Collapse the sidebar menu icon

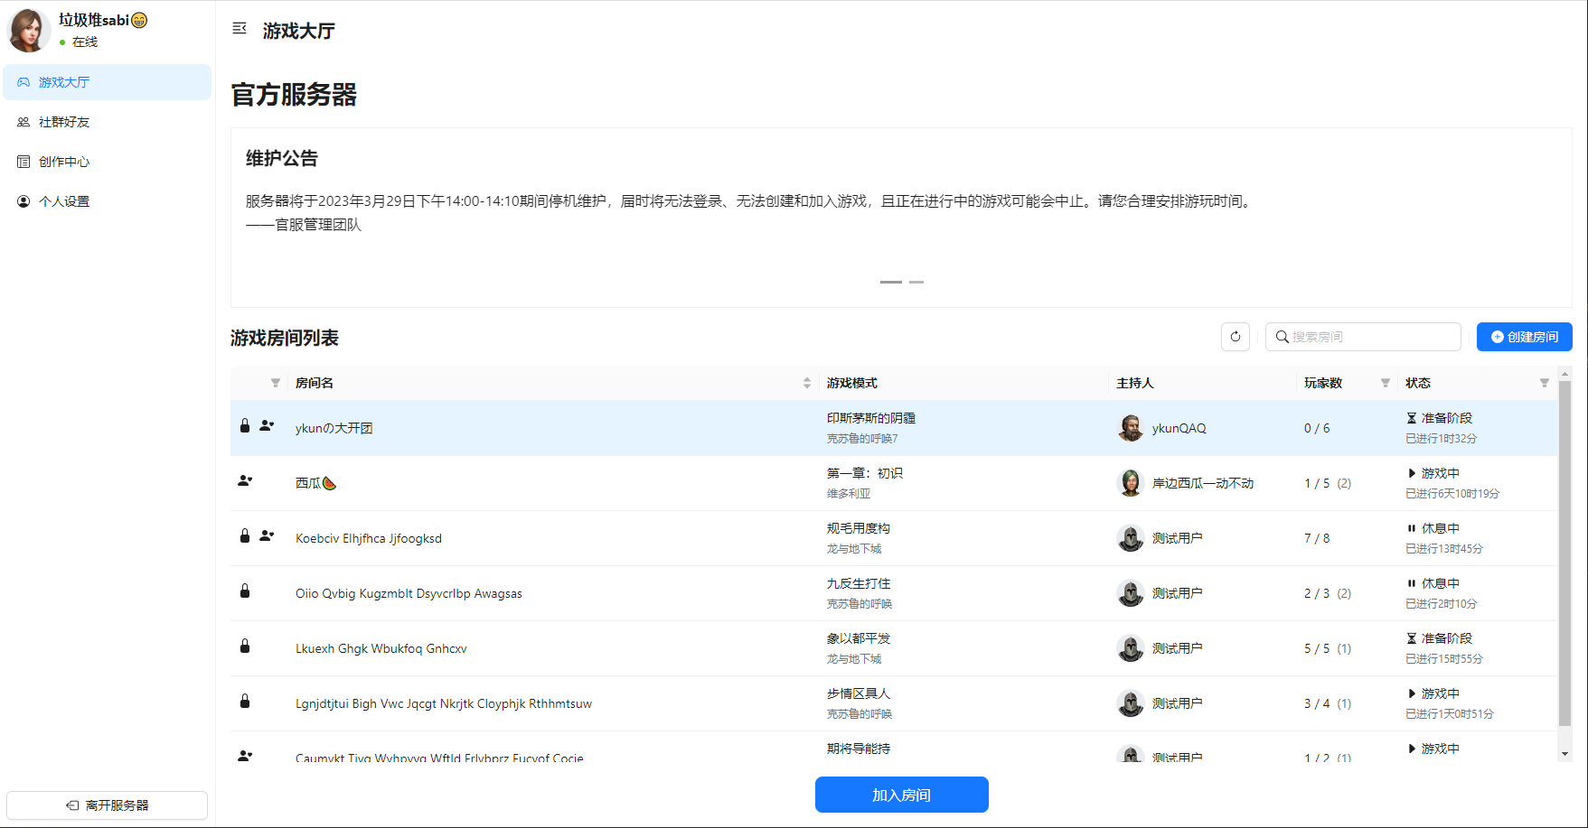tap(240, 29)
